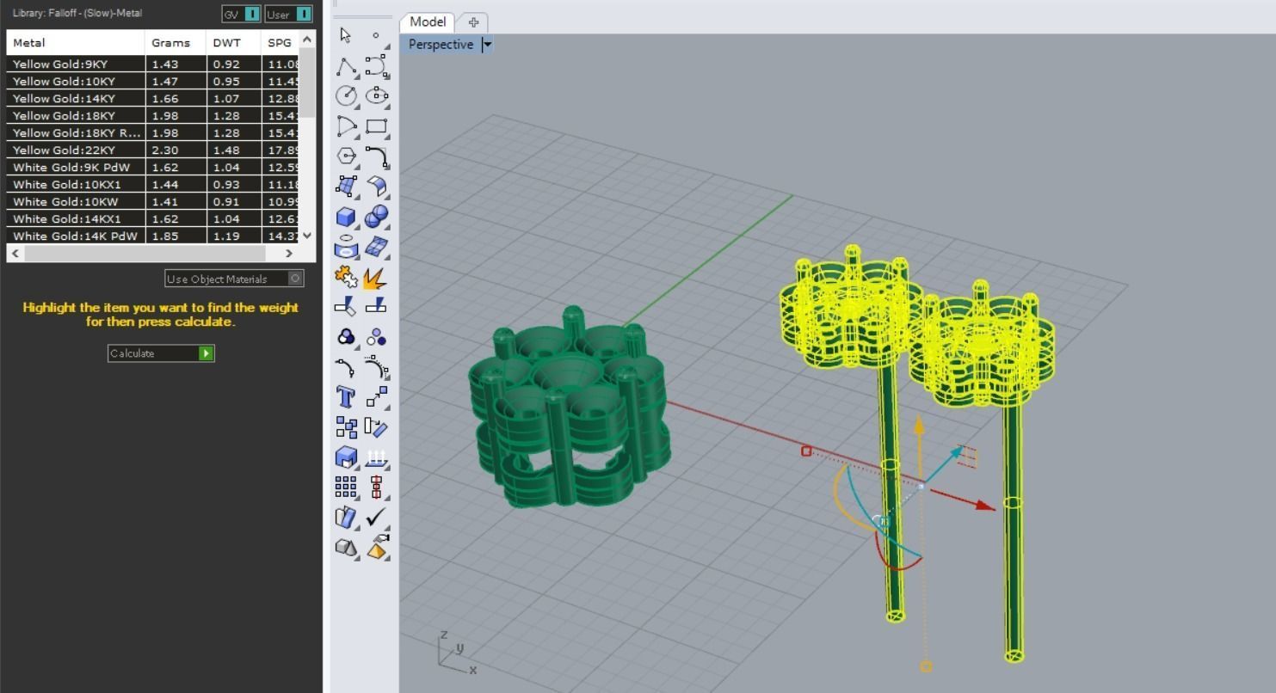Viewport: 1276px width, 693px height.
Task: Click metal list scroll-up arrow
Action: [x=308, y=40]
